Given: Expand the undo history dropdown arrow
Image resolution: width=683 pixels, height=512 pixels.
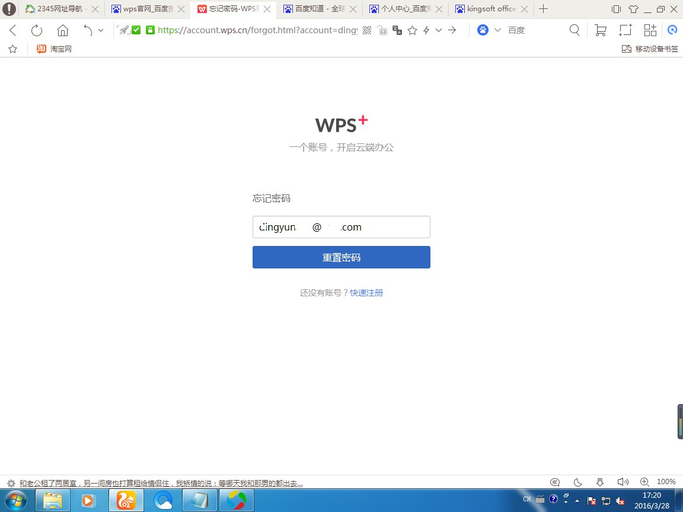Looking at the screenshot, I should [x=100, y=30].
